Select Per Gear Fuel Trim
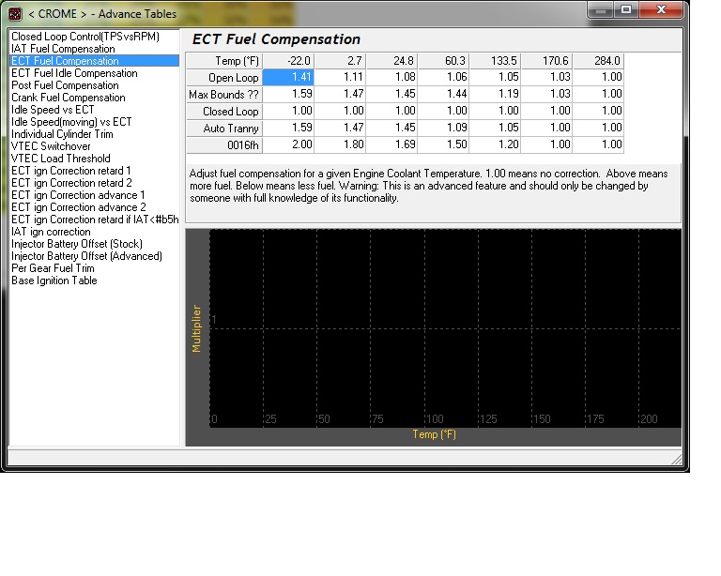 pos(53,268)
